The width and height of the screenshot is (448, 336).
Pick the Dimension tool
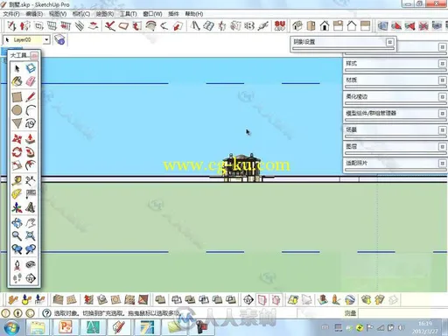(31, 180)
